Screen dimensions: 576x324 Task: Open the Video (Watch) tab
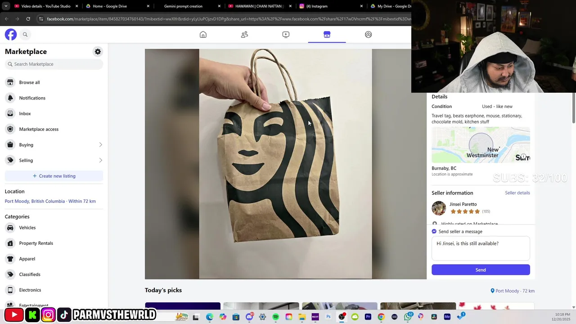(286, 35)
